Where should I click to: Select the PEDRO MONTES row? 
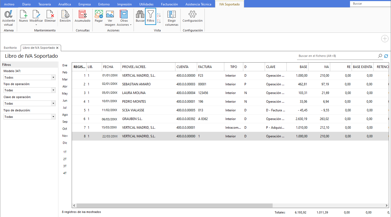230,102
